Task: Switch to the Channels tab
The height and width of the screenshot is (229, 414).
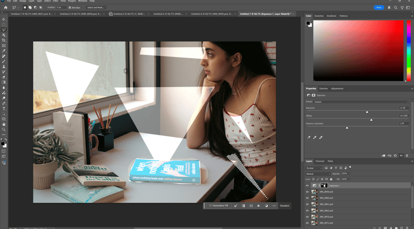Action: [x=320, y=161]
